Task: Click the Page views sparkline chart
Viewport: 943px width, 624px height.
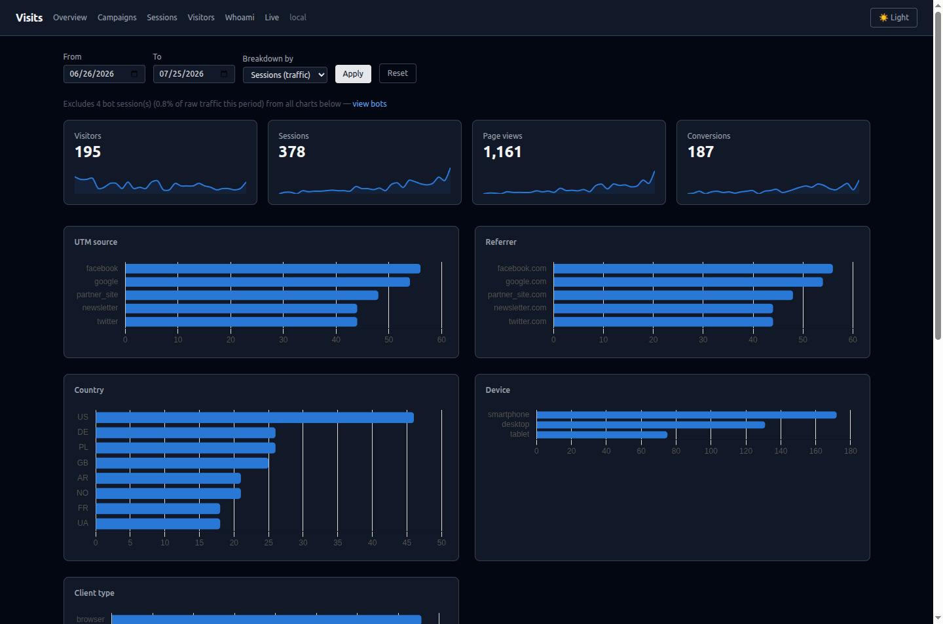Action: point(569,182)
